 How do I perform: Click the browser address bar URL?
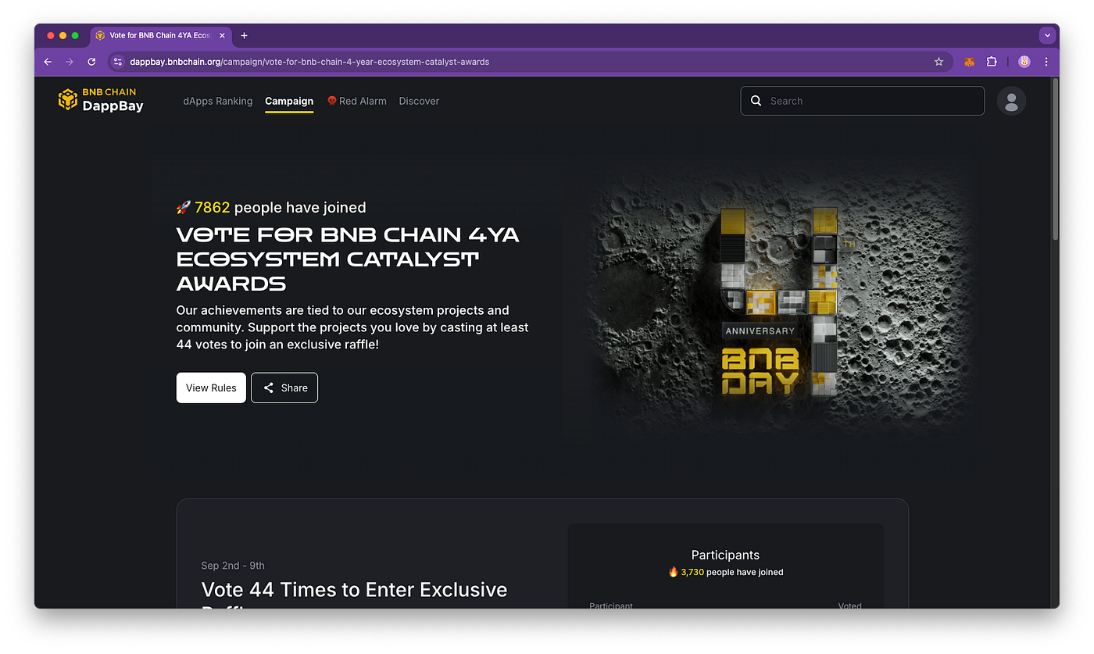pos(309,62)
